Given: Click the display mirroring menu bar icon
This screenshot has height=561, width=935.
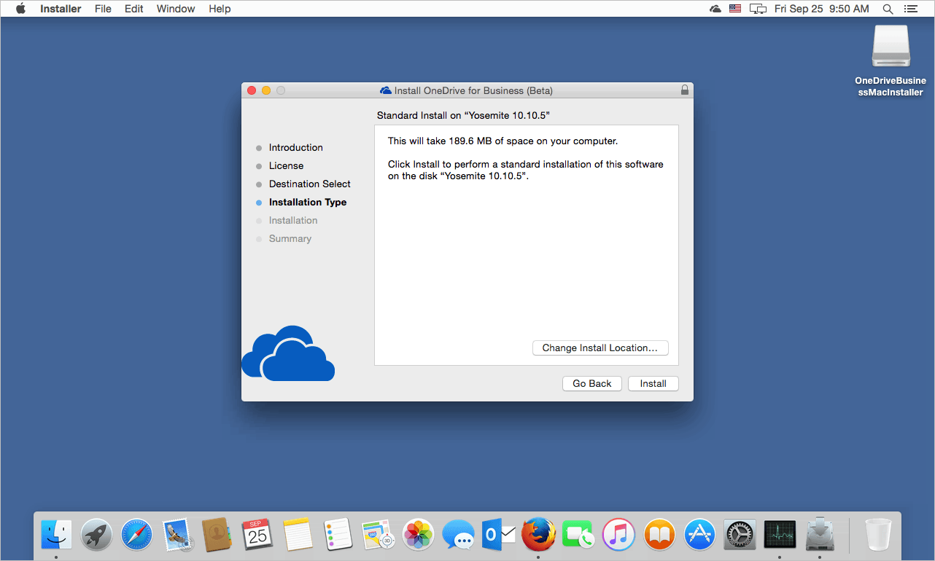Looking at the screenshot, I should click(x=759, y=9).
